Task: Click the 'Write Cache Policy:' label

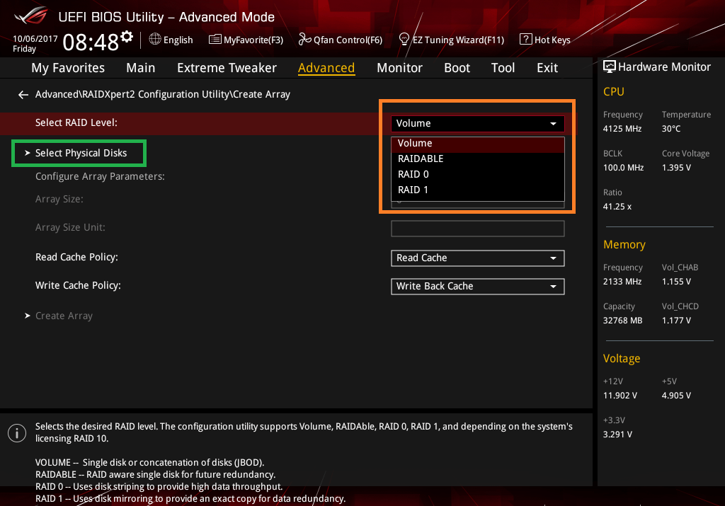Action: coord(78,286)
